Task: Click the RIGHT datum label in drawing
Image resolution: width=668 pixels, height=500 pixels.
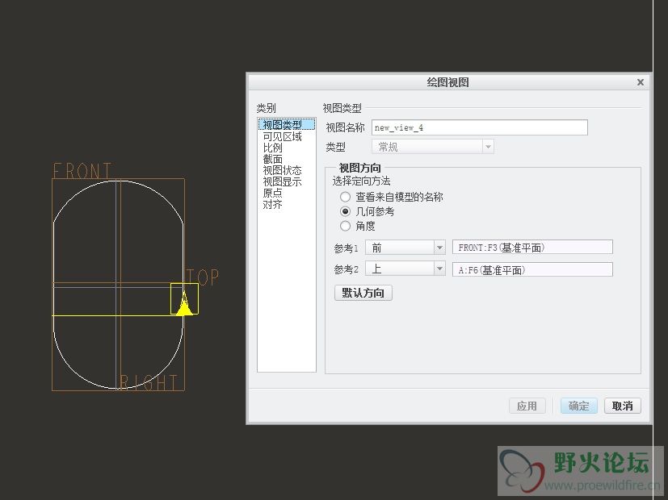Action: pos(148,382)
